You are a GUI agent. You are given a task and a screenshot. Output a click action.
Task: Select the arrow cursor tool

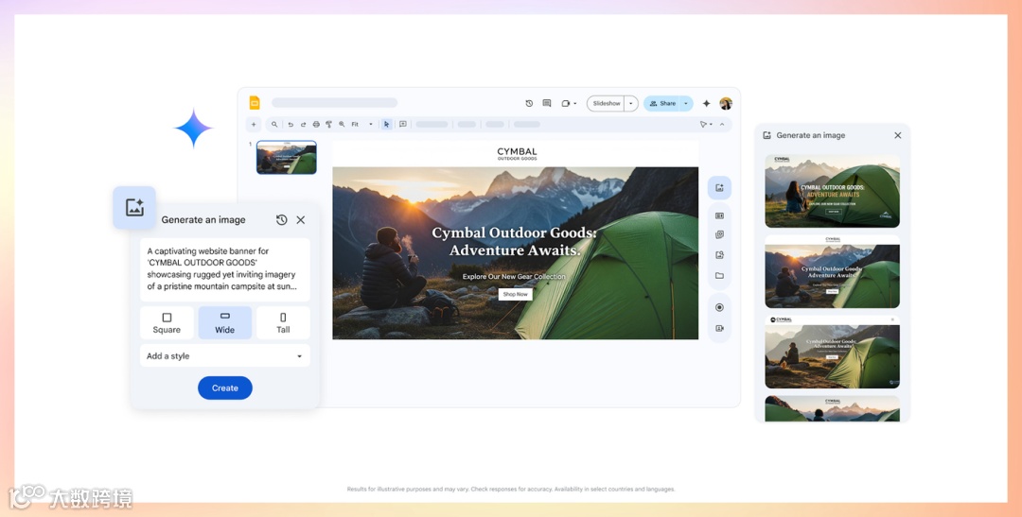(386, 125)
